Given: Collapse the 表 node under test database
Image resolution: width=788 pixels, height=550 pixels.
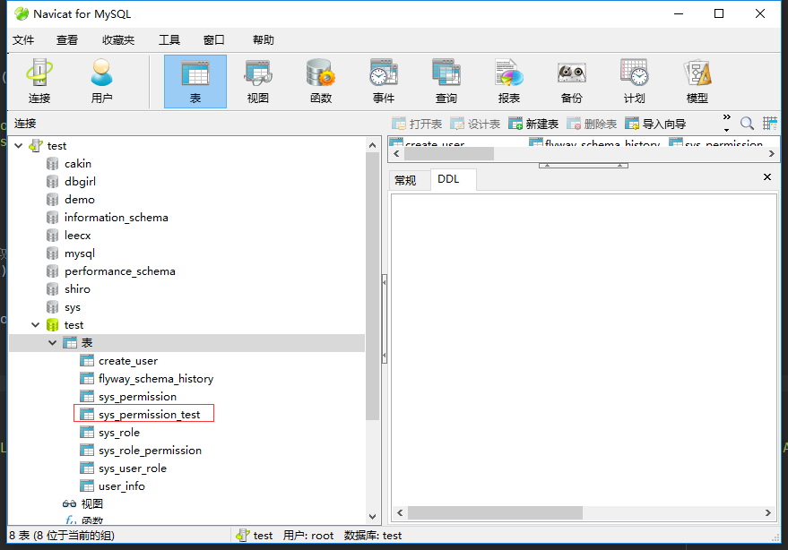Looking at the screenshot, I should tap(52, 342).
